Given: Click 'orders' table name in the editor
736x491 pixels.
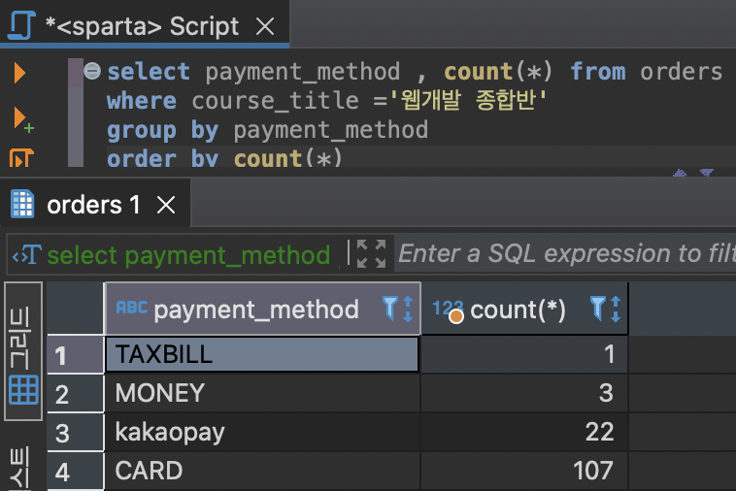Looking at the screenshot, I should (681, 72).
